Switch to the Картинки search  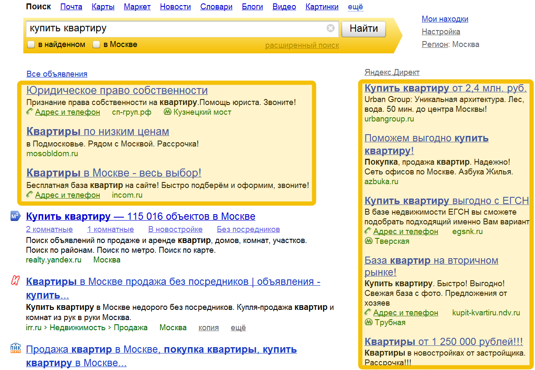click(322, 7)
